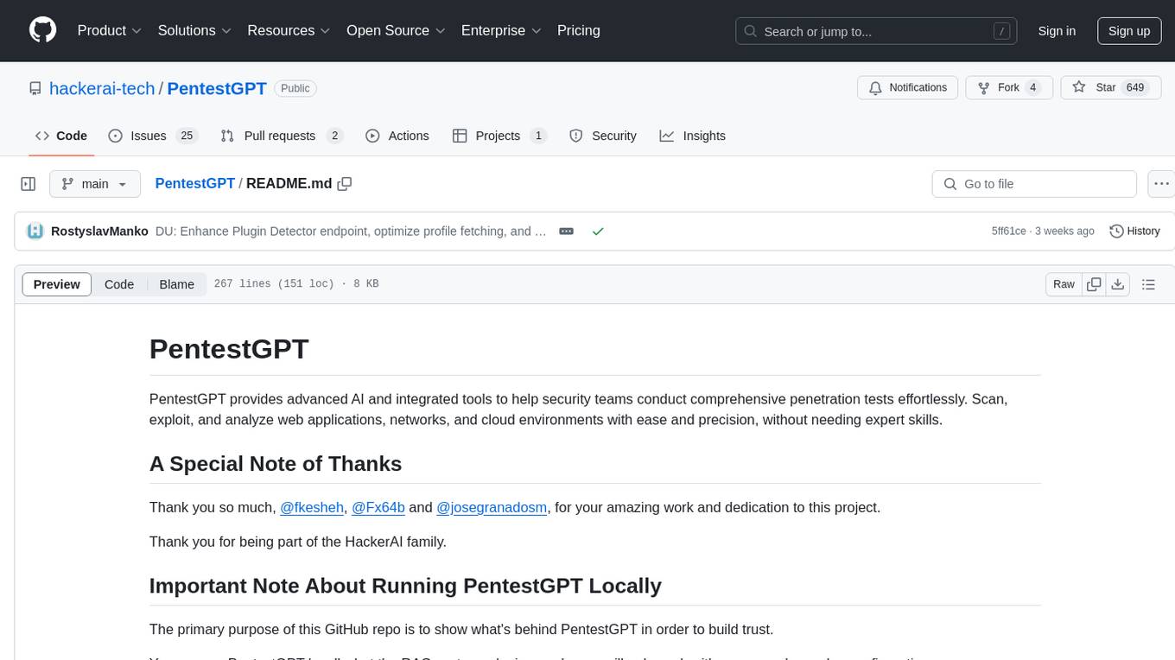The width and height of the screenshot is (1175, 660).
Task: Click the Issues count badge 25
Action: [x=186, y=136]
